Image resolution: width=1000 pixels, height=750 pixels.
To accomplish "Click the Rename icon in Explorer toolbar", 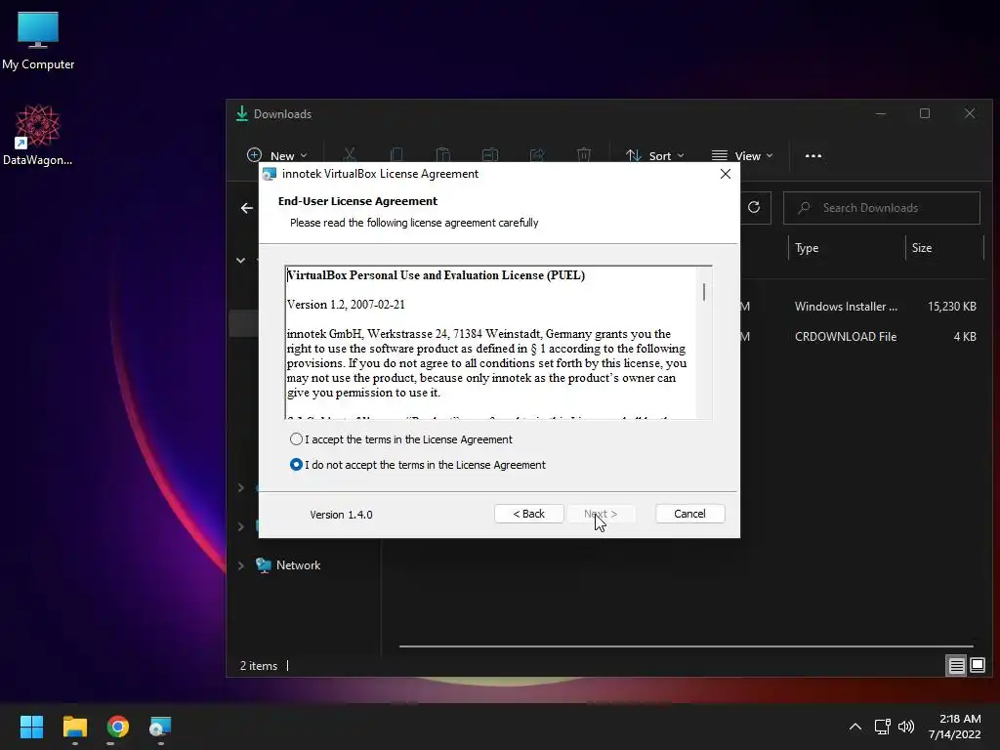I will pyautogui.click(x=490, y=155).
